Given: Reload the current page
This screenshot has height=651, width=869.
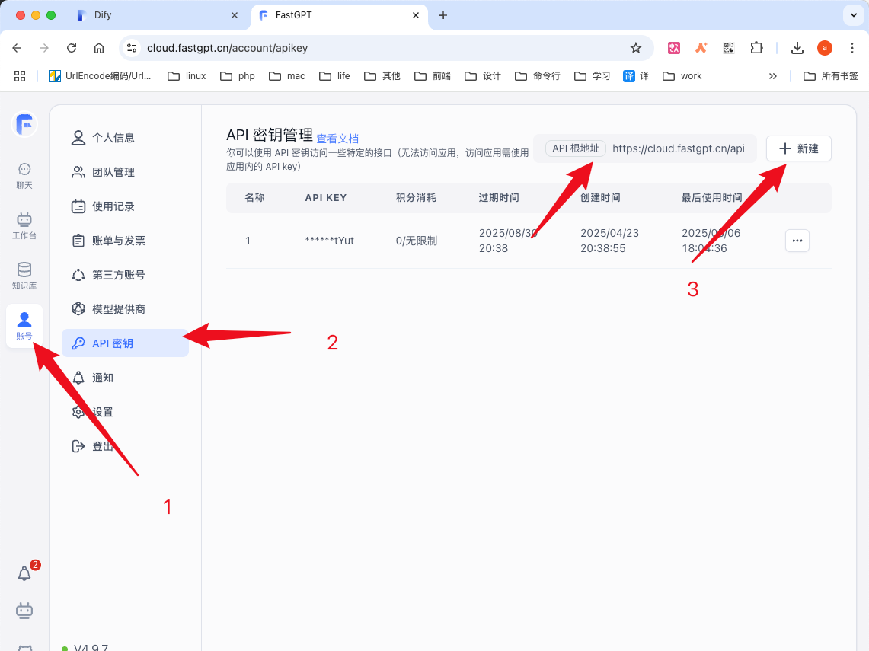Looking at the screenshot, I should tap(72, 48).
